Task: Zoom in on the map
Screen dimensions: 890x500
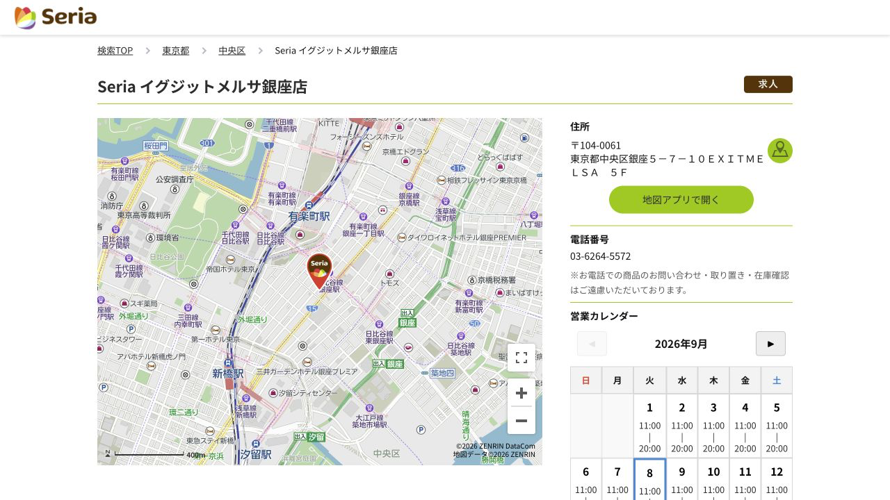Action: point(521,393)
